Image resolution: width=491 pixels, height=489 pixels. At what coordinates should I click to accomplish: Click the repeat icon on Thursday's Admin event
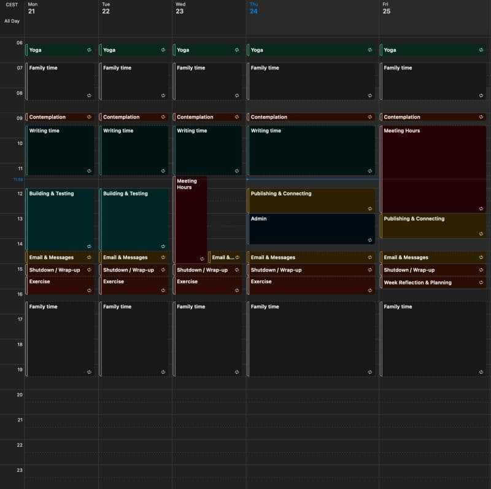coord(369,240)
